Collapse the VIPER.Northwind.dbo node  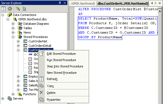8,19
